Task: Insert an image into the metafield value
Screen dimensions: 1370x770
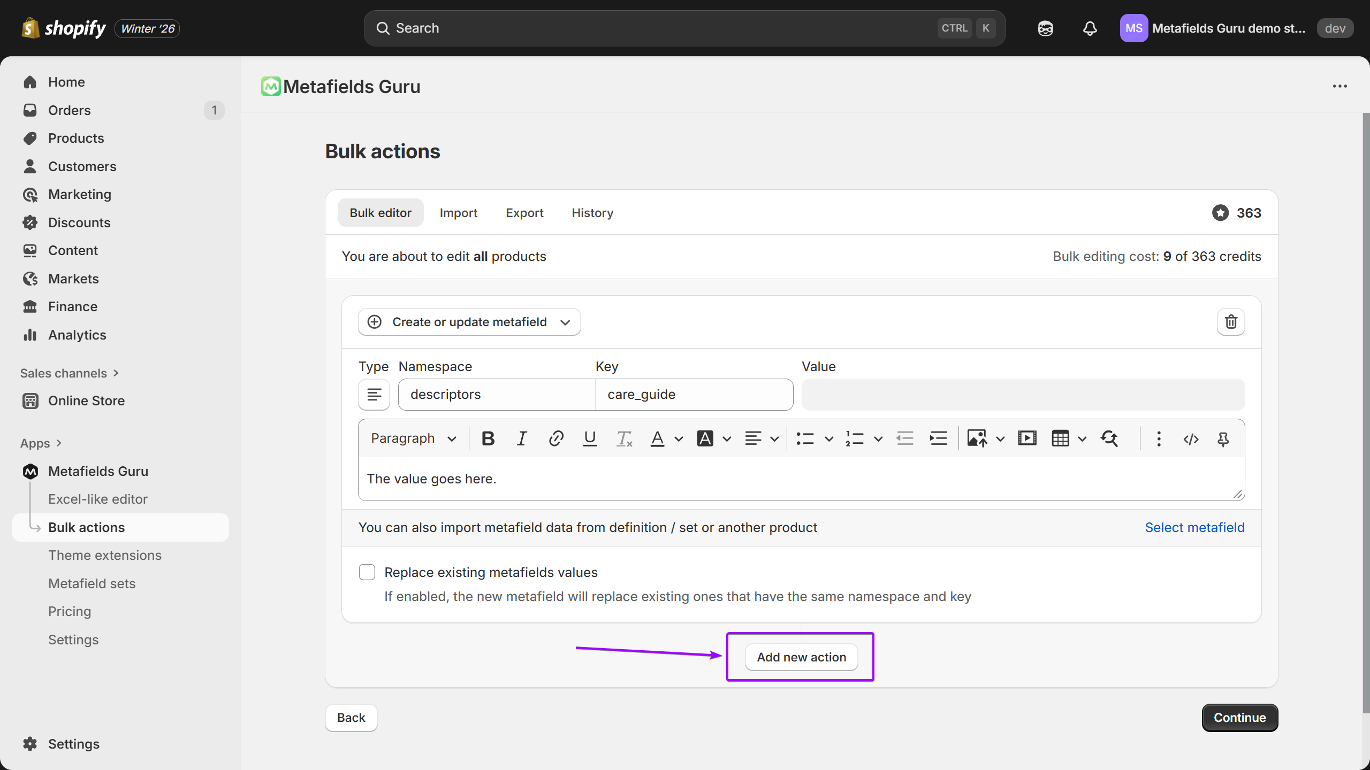Action: point(976,438)
